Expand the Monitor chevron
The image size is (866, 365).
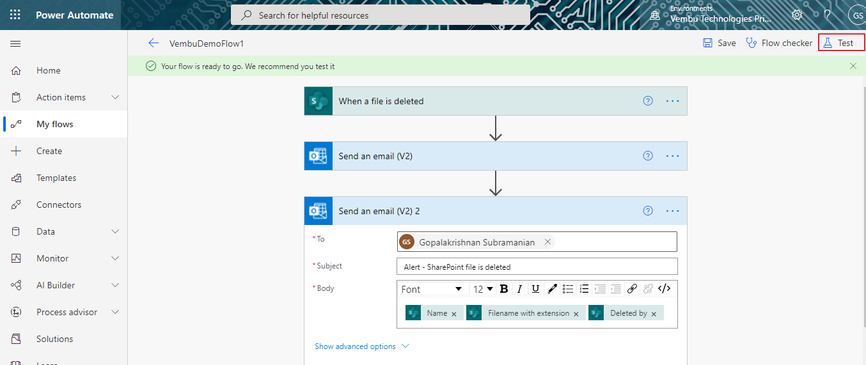pos(115,258)
